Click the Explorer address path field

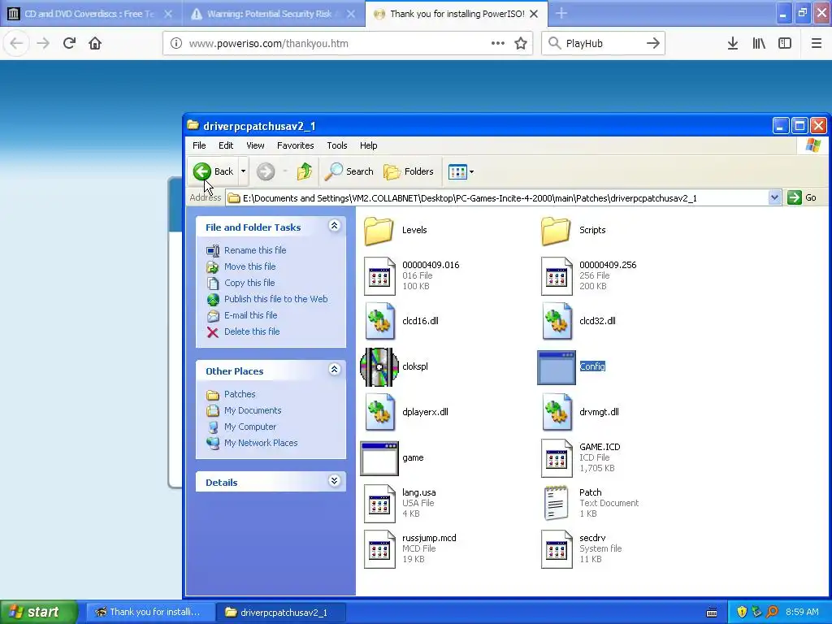496,198
